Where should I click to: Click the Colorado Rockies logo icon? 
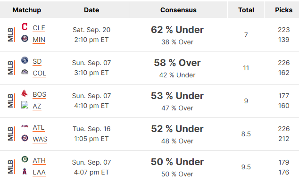(x=25, y=72)
